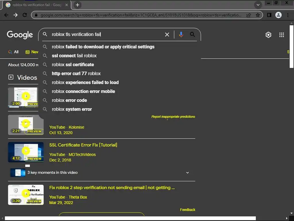
Task: Select suggestion 'roblox failed to download or apply critical settings'
Action: click(120, 47)
